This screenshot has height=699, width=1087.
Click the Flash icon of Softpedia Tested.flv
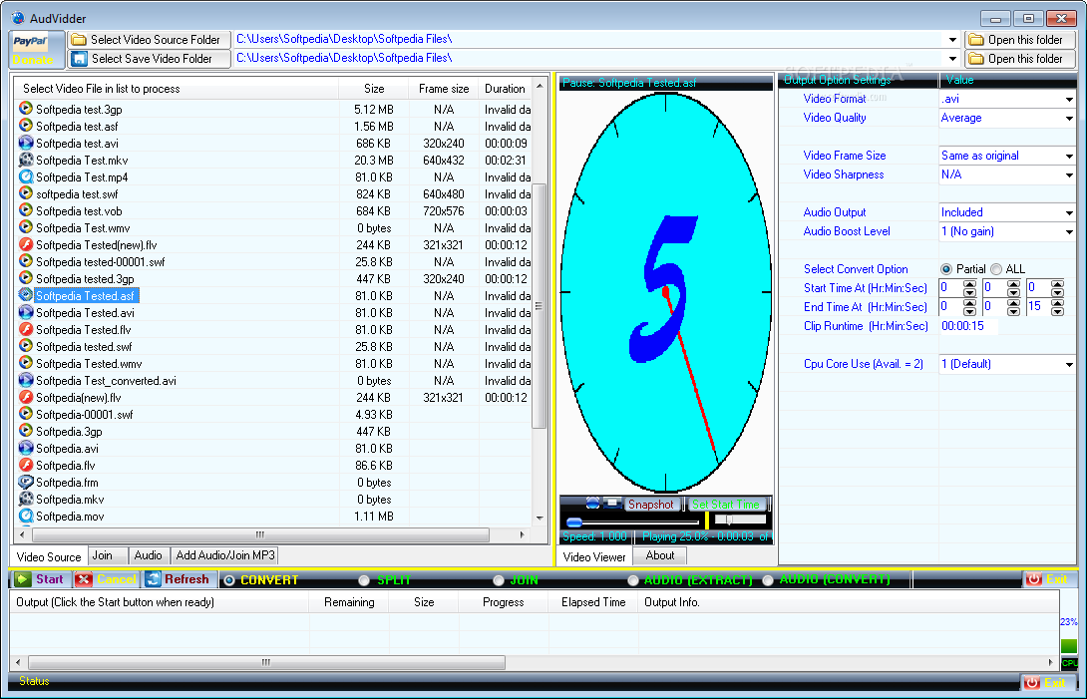26,329
